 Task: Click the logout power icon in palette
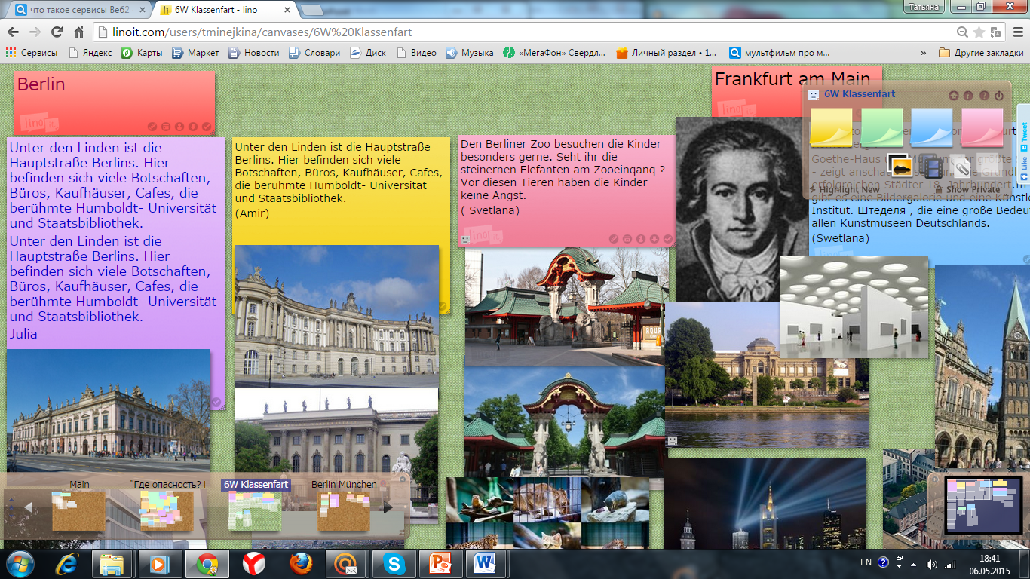[x=999, y=96]
